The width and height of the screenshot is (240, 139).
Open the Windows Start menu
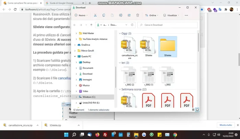pyautogui.click(x=66, y=135)
